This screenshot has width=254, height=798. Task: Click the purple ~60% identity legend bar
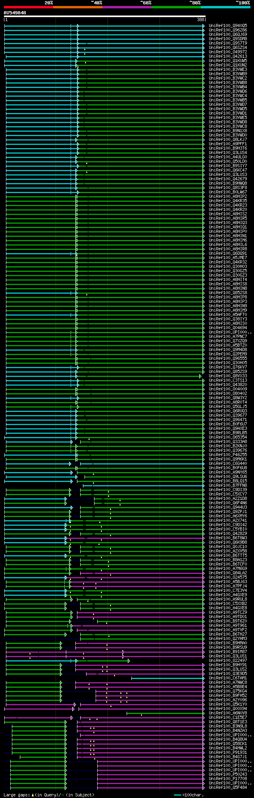[x=127, y=7]
